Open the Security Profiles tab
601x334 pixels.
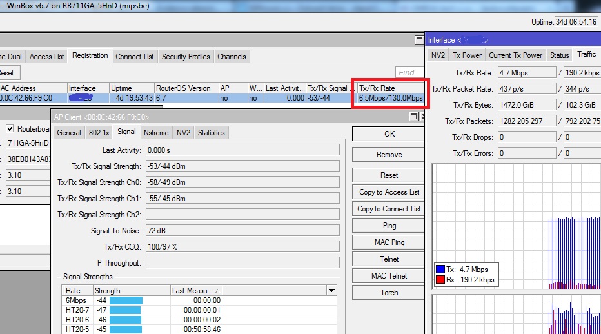[186, 56]
